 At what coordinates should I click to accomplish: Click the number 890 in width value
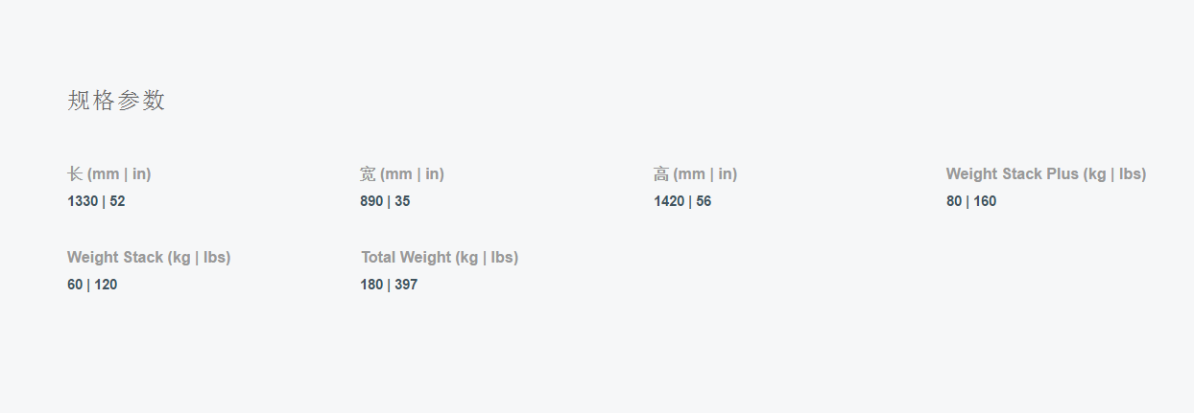coord(371,201)
